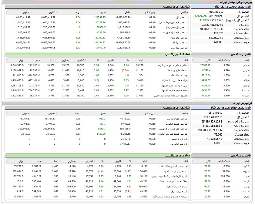Open the ذرت - زرین ذرت شاهرود symbol

click(x=176, y=171)
